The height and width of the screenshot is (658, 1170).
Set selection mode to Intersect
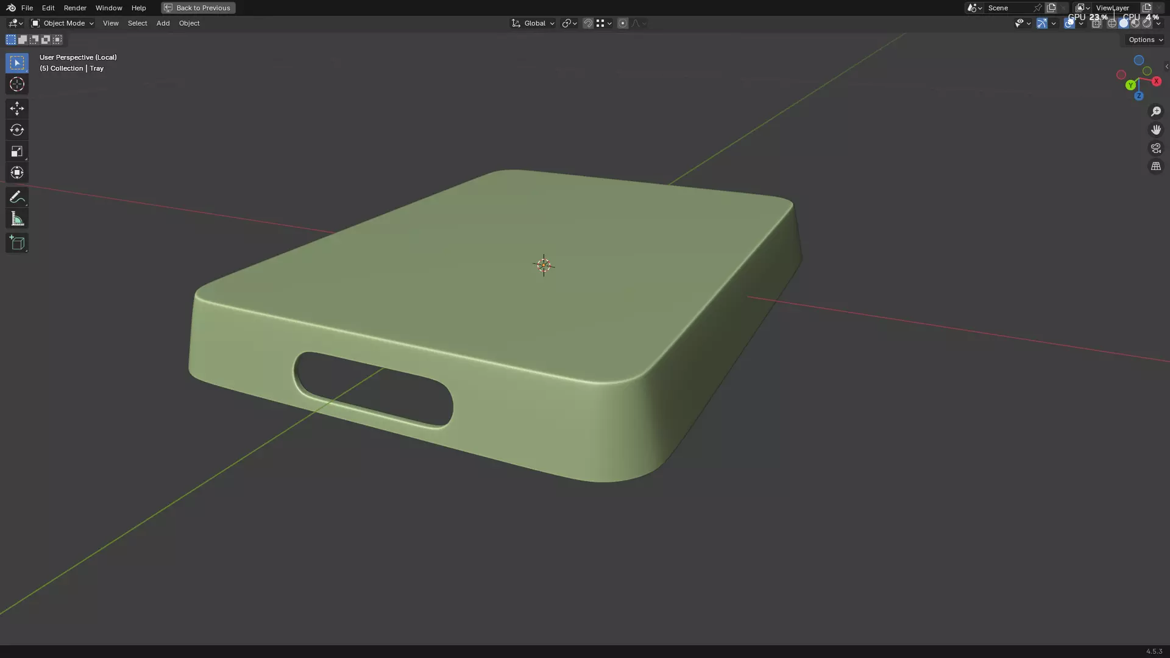(x=57, y=40)
